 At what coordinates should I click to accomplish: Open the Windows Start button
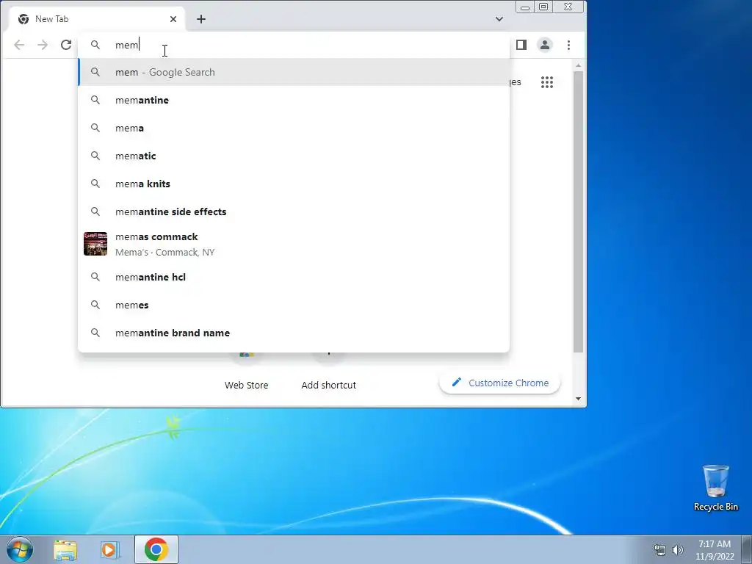pyautogui.click(x=20, y=549)
